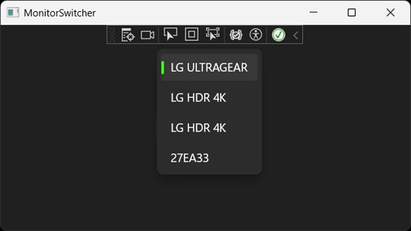Choose the 27EA33 monitor entry
The image size is (411, 231).
pos(209,158)
